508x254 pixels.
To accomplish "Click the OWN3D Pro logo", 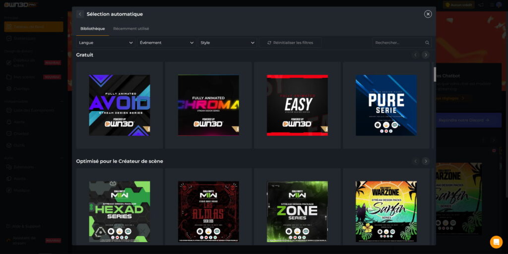I will tap(21, 5).
